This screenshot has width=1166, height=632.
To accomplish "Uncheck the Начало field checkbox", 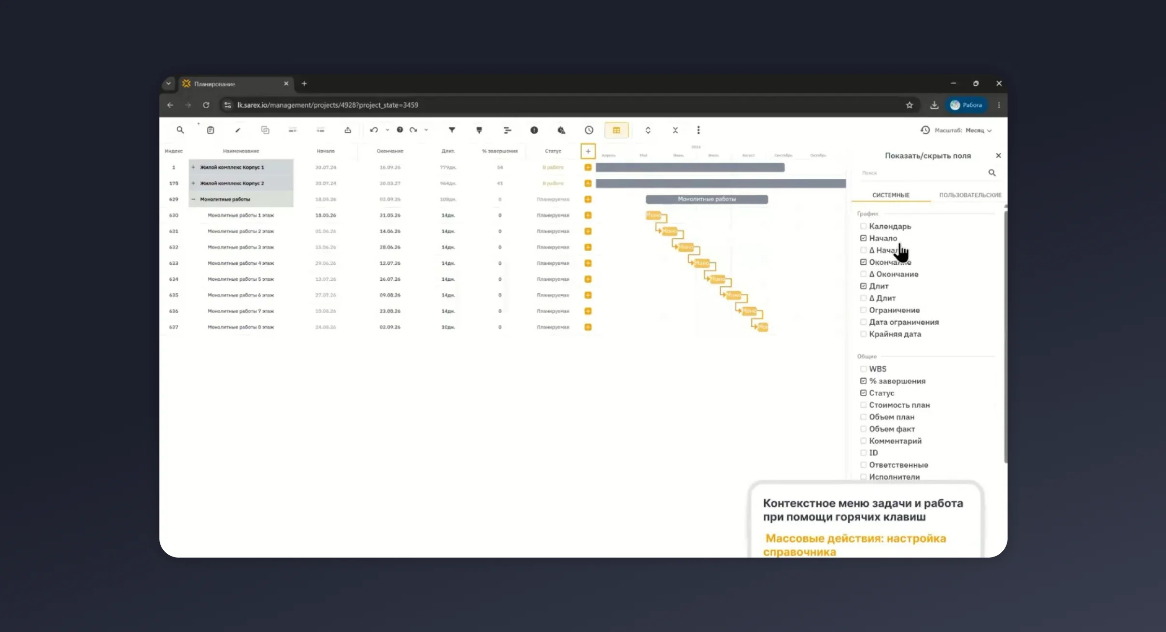I will [863, 238].
